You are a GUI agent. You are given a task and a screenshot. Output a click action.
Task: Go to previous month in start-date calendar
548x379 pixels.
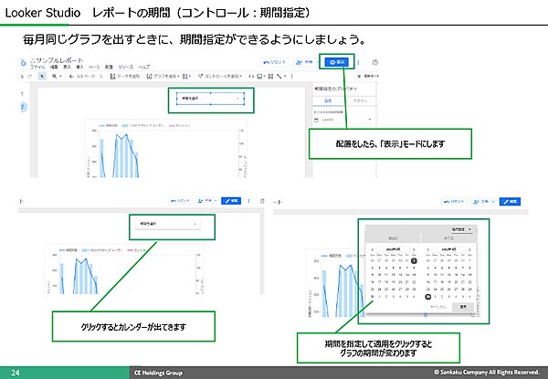(x=373, y=249)
